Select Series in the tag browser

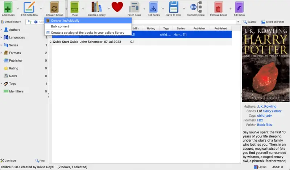coord(13,45)
